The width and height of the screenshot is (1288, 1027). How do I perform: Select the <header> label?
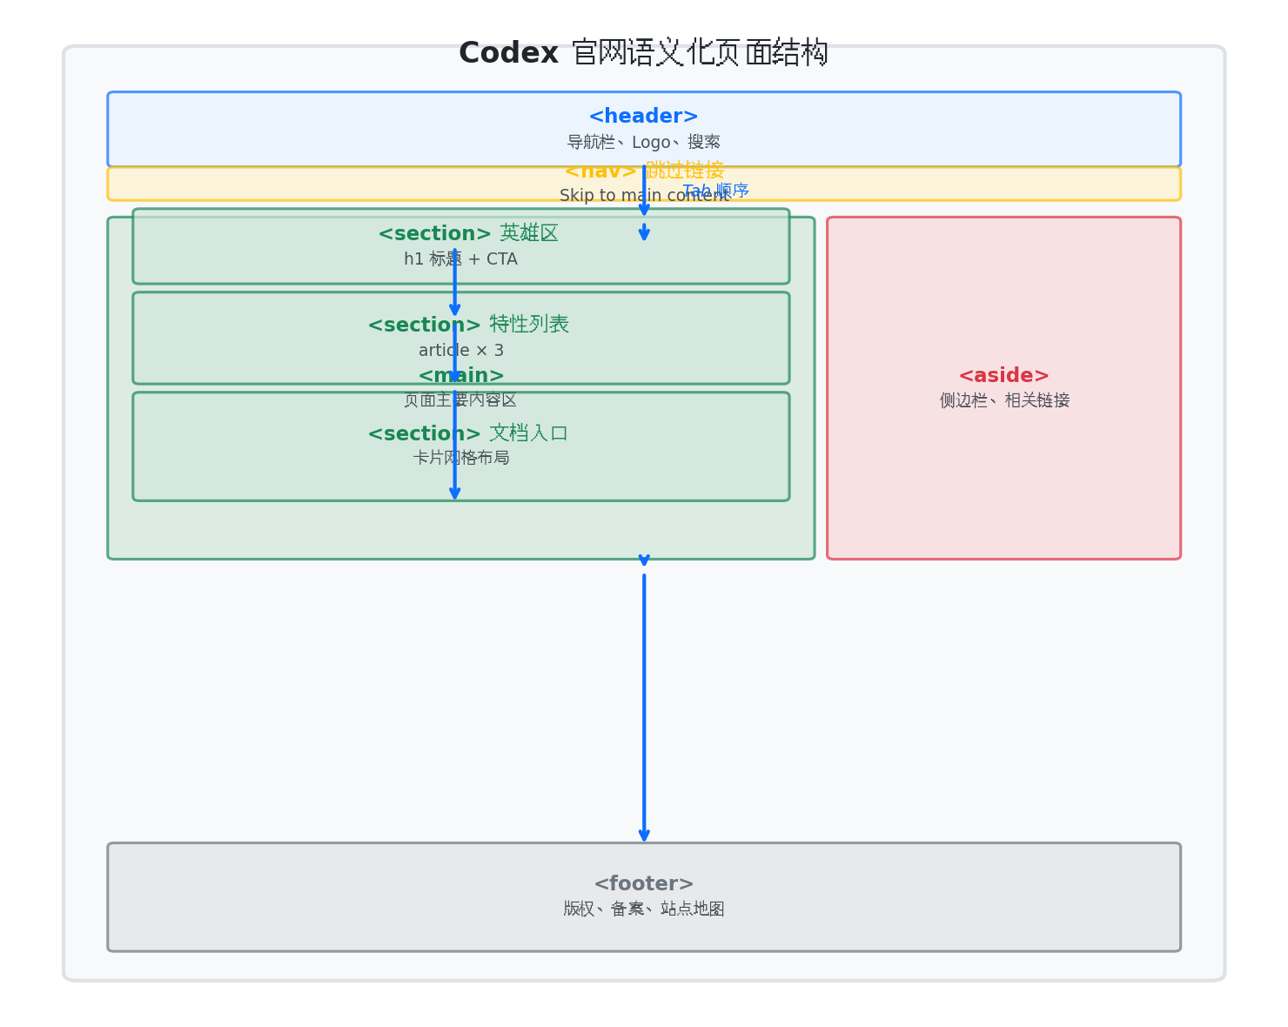[x=643, y=117]
